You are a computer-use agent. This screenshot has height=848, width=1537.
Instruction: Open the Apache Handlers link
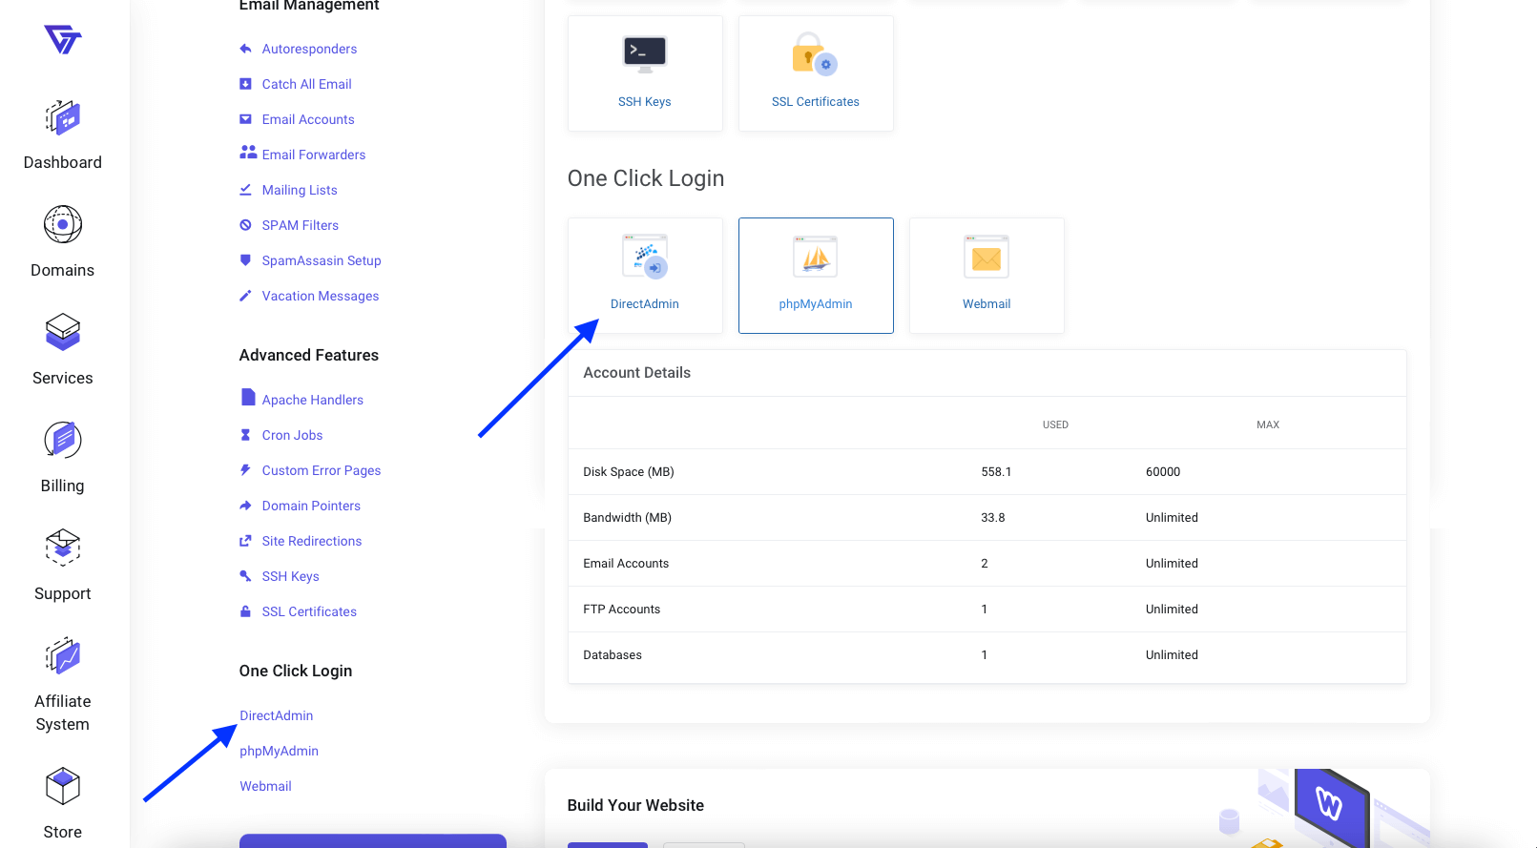coord(313,400)
